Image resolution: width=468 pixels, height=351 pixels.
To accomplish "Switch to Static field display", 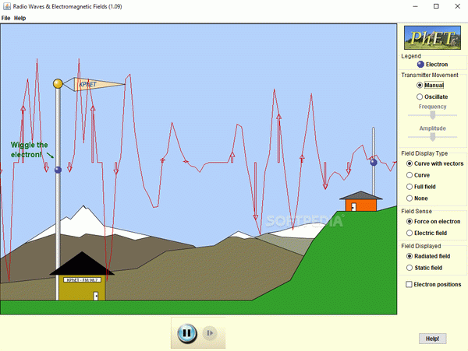I will pyautogui.click(x=410, y=268).
